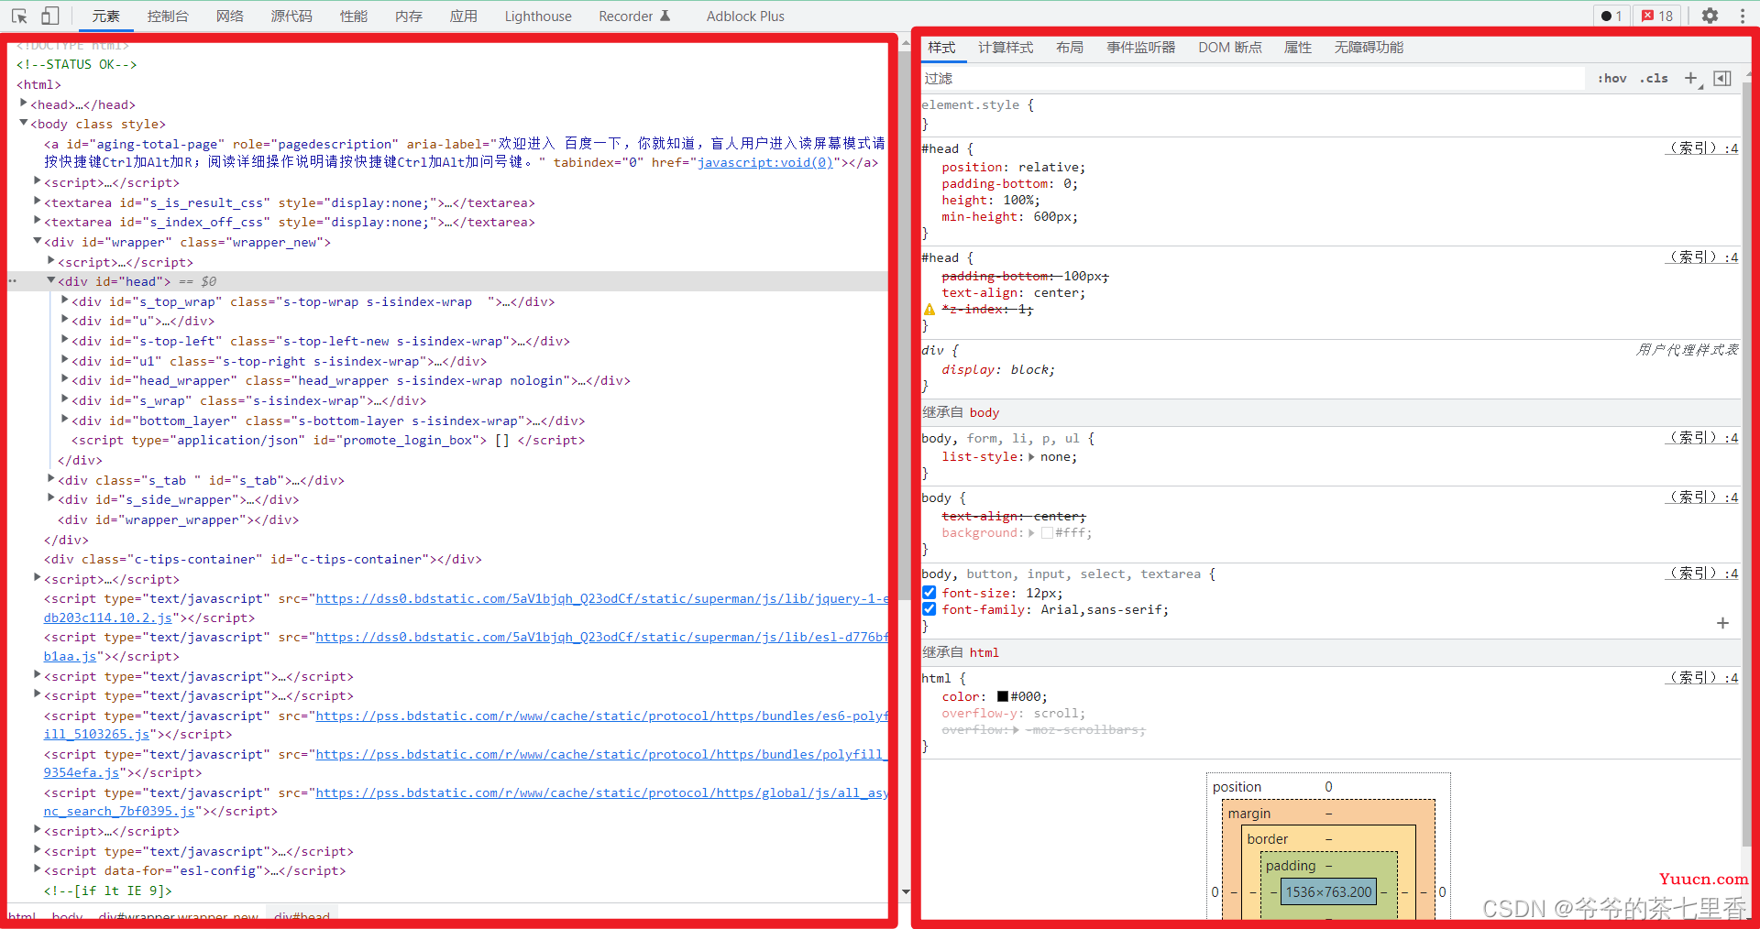This screenshot has width=1760, height=929.
Task: Open the Adblock Plus tab
Action: (x=745, y=16)
